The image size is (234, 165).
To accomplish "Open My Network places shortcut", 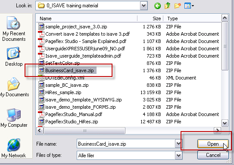I will [14, 148].
